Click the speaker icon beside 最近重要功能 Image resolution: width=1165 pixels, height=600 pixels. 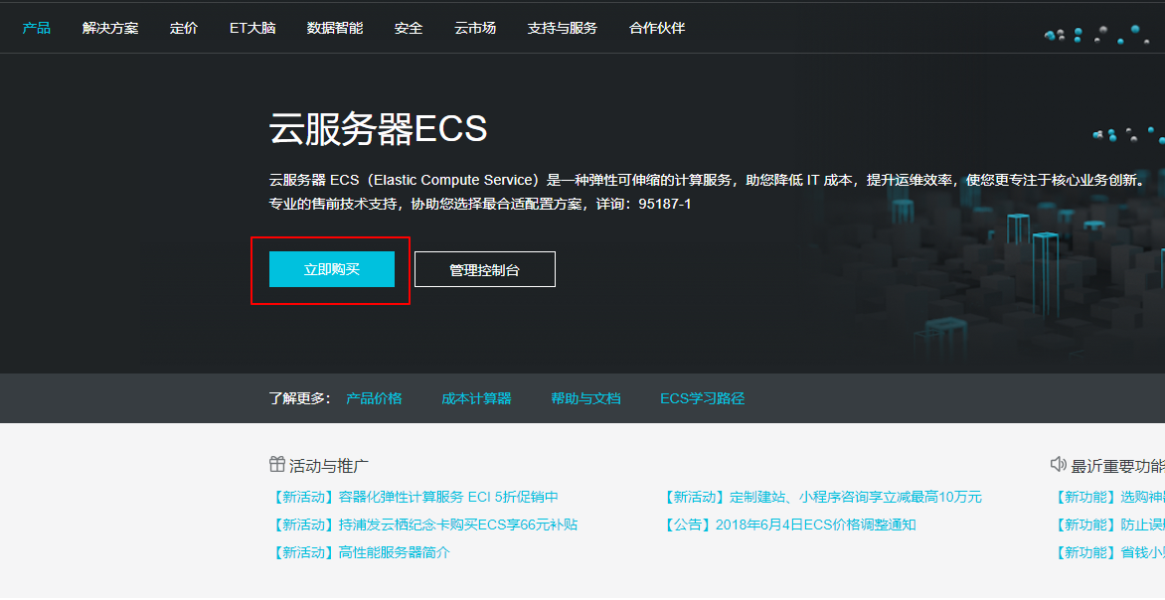click(x=1058, y=465)
